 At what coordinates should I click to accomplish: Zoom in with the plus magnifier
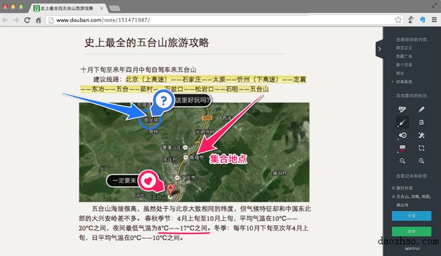coord(421,161)
